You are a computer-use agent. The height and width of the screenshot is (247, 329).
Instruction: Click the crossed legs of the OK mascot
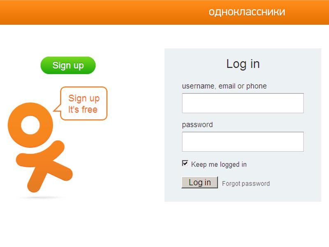coord(44,167)
